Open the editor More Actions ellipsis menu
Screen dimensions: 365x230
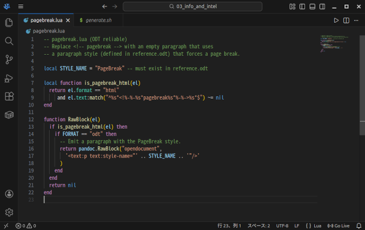coord(356,20)
